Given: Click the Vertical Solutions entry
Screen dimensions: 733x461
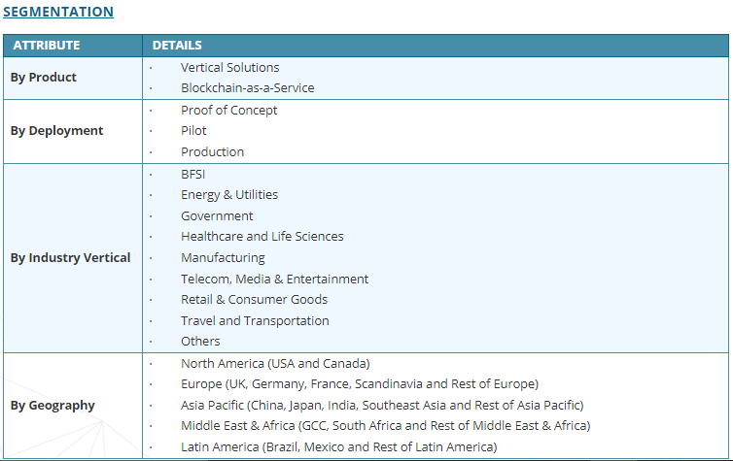Looking at the screenshot, I should [229, 67].
